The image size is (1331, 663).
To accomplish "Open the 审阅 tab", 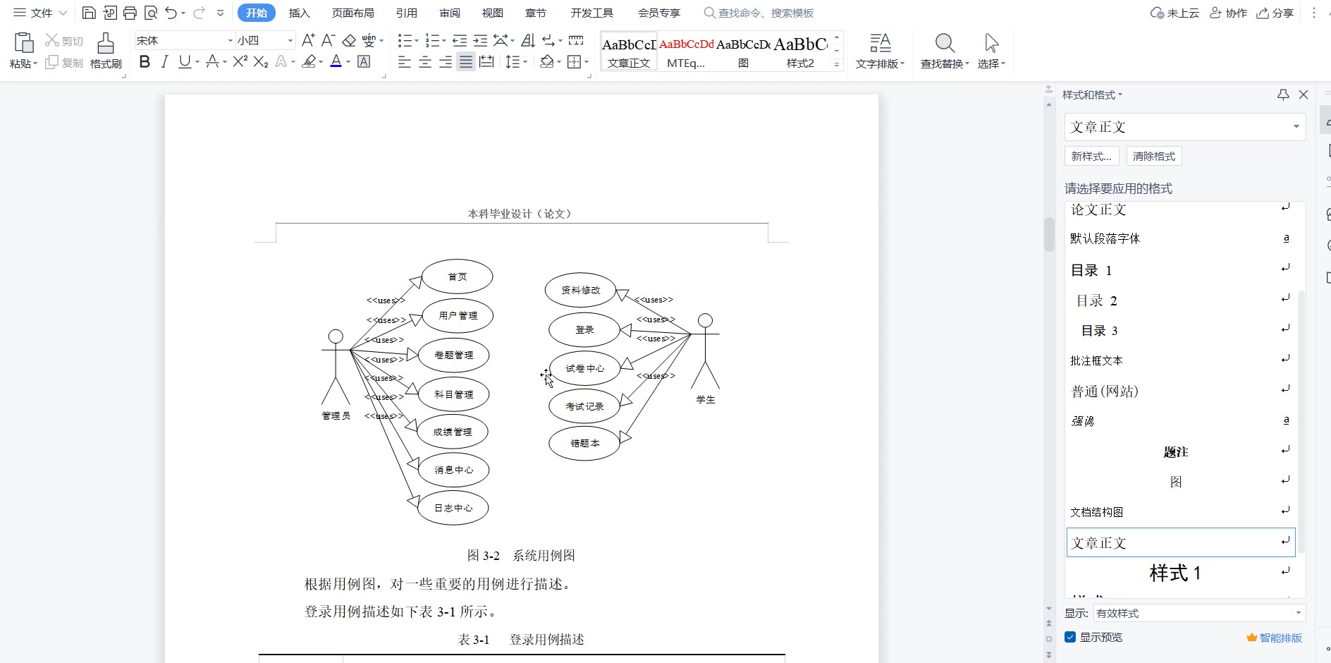I will (x=450, y=13).
